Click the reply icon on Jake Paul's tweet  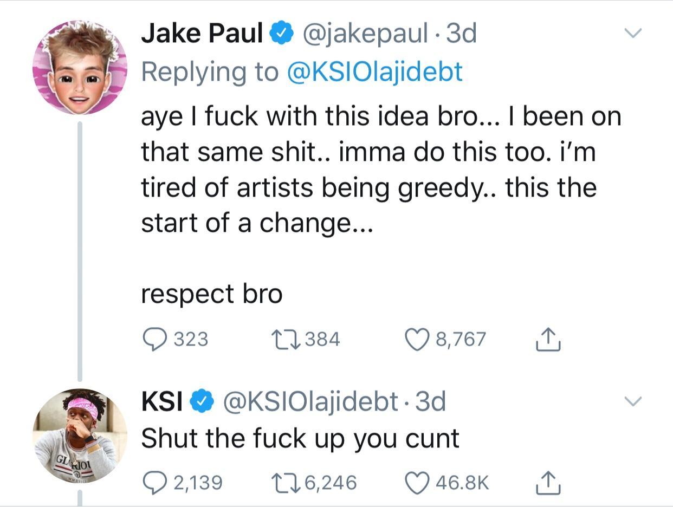(155, 339)
